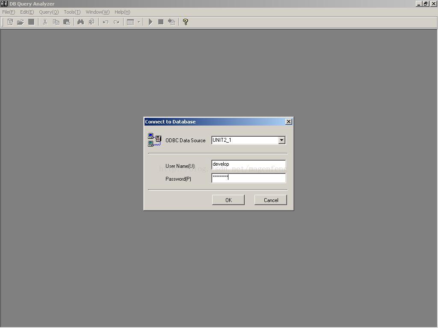Open the File(F) menu
The image size is (438, 328).
pos(9,12)
